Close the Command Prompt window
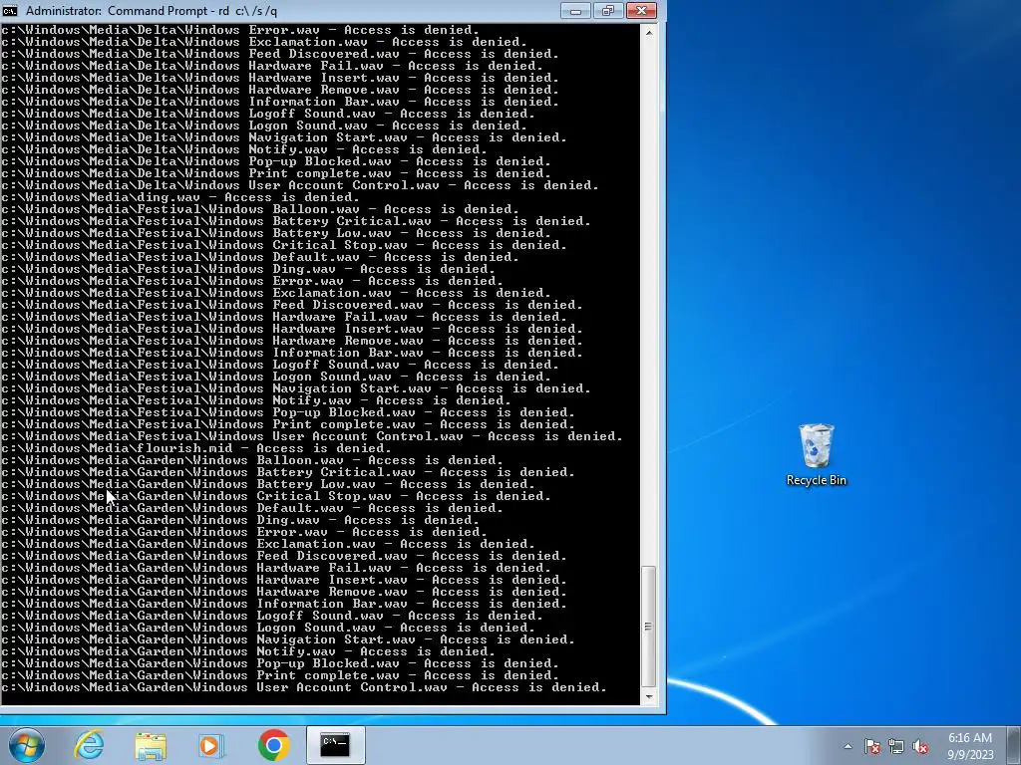 click(641, 10)
